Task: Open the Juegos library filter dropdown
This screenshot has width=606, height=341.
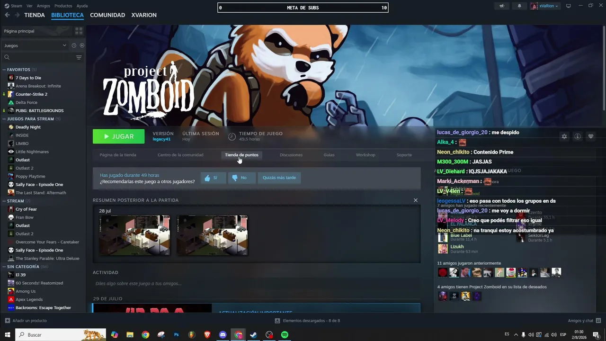Action: click(35, 45)
